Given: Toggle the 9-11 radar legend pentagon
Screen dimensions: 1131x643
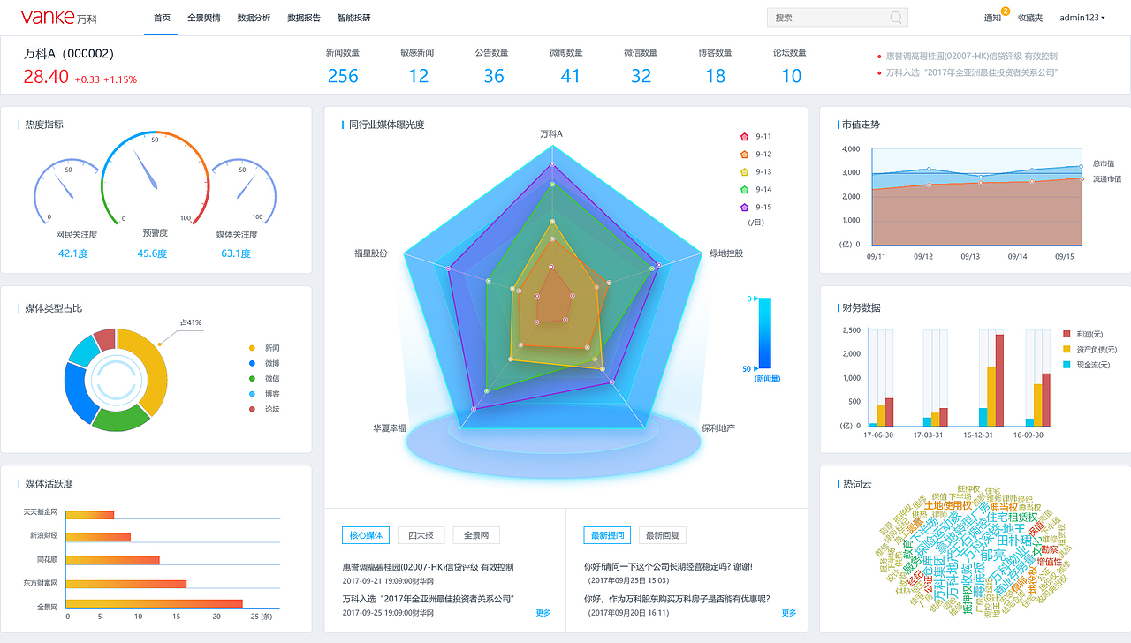Looking at the screenshot, I should pos(744,137).
